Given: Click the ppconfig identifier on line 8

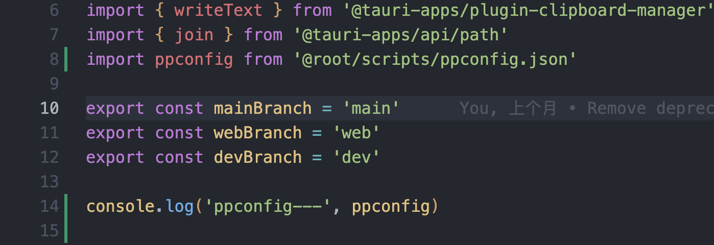Looking at the screenshot, I should [194, 60].
